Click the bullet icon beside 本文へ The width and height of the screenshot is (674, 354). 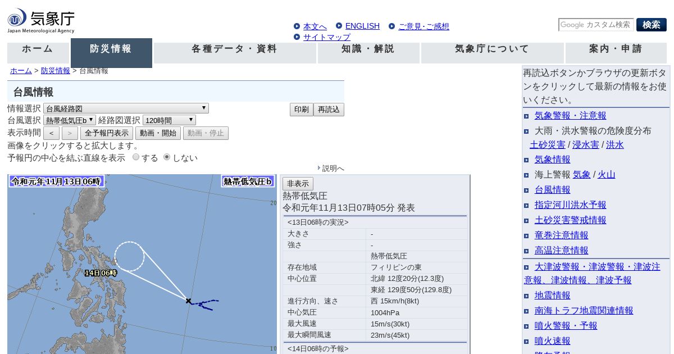(x=297, y=26)
